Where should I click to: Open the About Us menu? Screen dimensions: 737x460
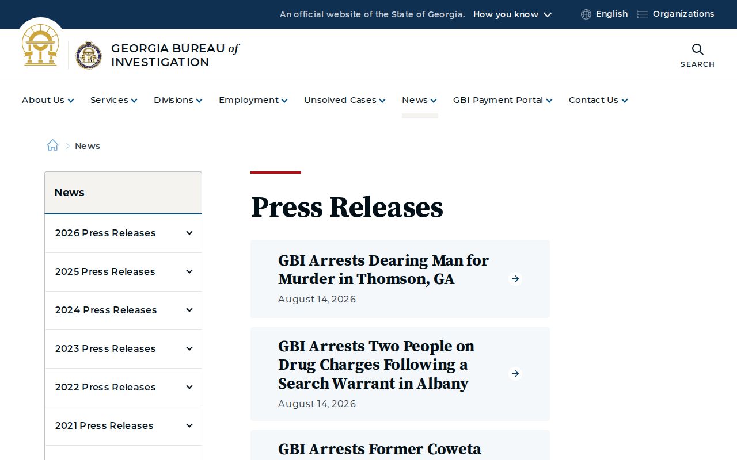48,100
